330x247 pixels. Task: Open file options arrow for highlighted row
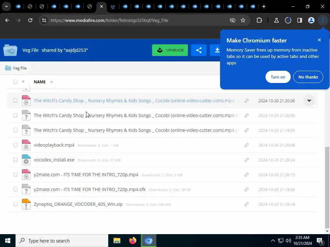[x=309, y=101]
